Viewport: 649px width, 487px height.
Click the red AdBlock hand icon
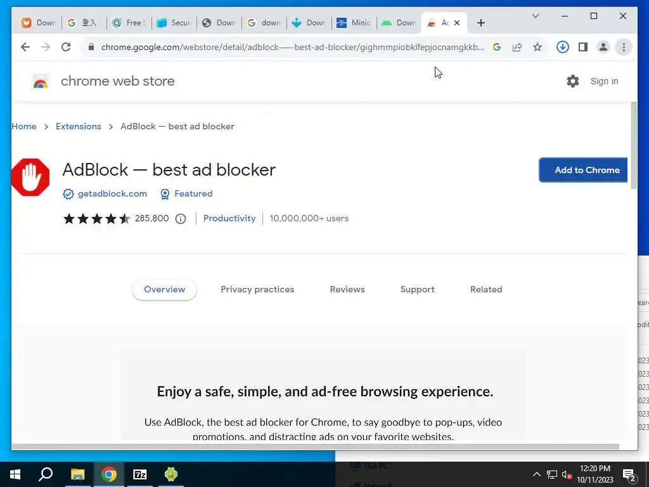click(30, 178)
